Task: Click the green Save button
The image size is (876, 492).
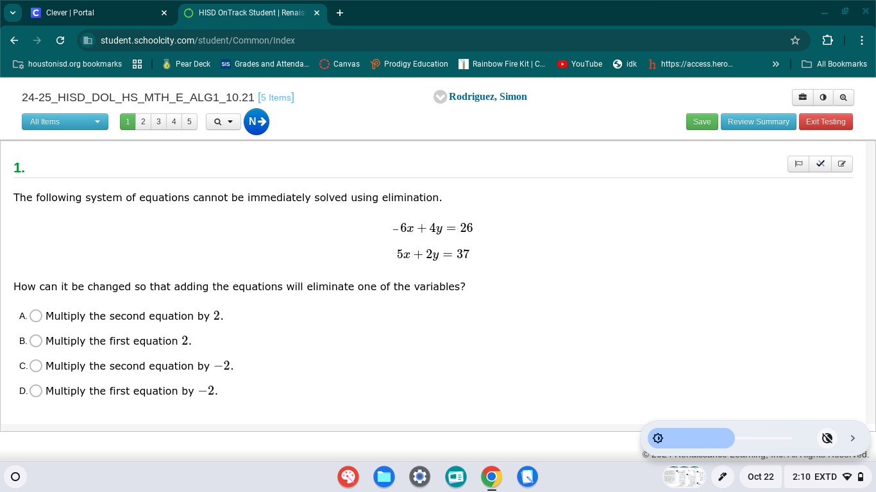Action: pos(702,122)
